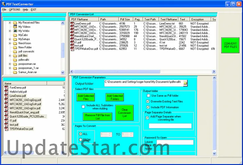This screenshot has width=243, height=165.
Task: Expand the NeroVision folder node
Action: [x=10, y=43]
